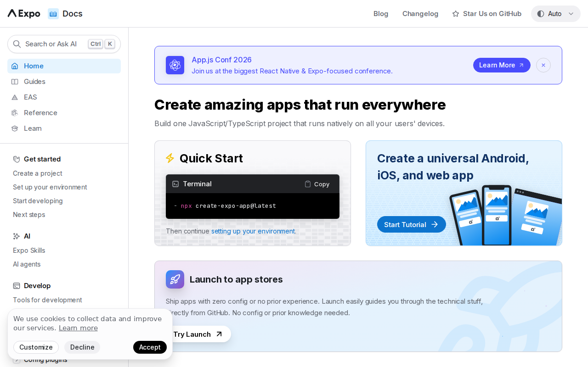Dismiss the App.js Conf banner
The width and height of the screenshot is (588, 367).
(x=543, y=65)
